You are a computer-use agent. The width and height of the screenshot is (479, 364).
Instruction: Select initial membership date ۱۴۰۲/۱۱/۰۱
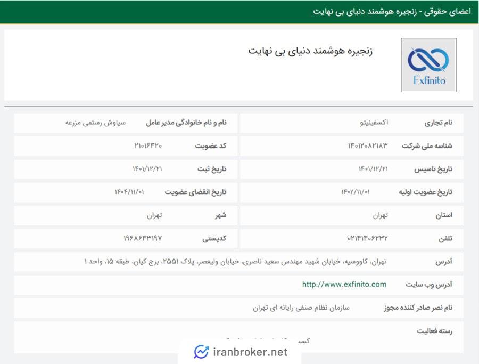point(356,192)
